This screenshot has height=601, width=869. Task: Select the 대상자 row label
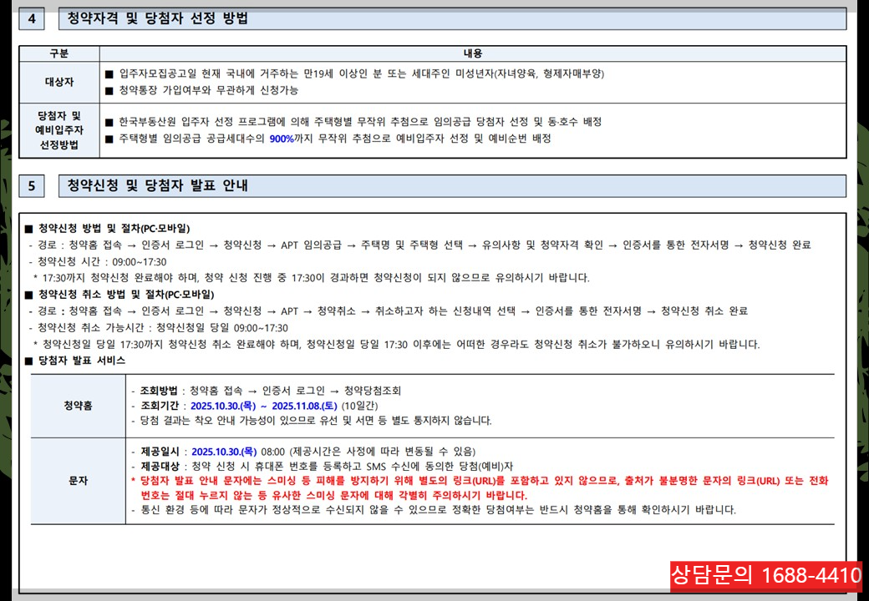[59, 82]
